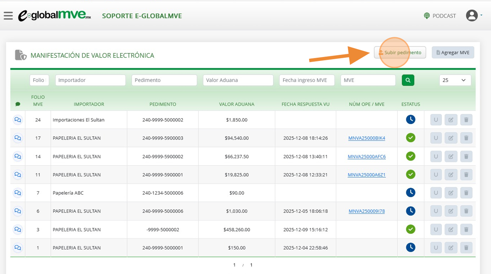The height and width of the screenshot is (274, 491).
Task: Select pedimento 240-1234-5000006 cell
Action: 163,193
